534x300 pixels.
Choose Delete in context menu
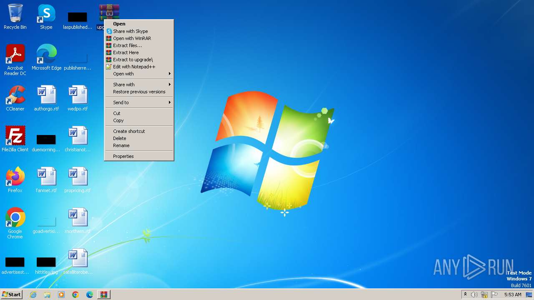[139, 138]
